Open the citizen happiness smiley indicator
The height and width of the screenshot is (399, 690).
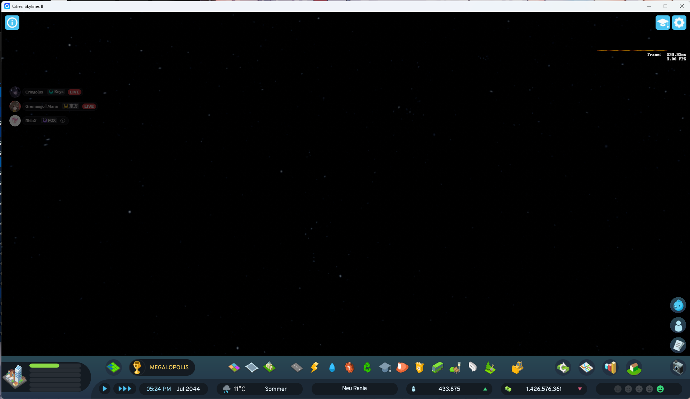(x=639, y=389)
